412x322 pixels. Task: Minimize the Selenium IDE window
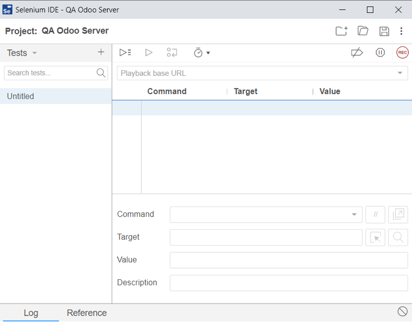(x=342, y=10)
